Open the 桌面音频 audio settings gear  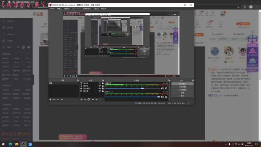click(x=166, y=88)
